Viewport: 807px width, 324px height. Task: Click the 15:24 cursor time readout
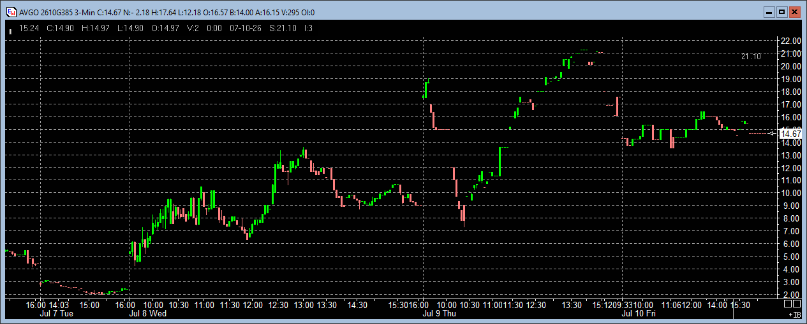tap(29, 28)
